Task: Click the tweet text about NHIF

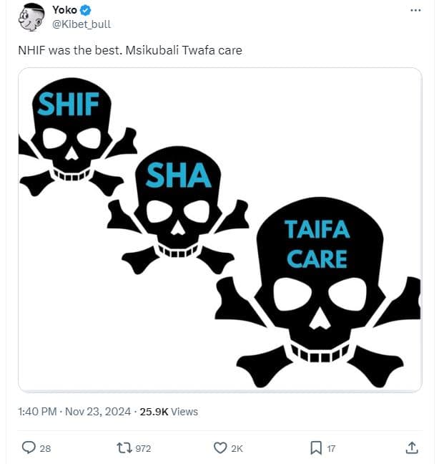Action: coord(131,52)
